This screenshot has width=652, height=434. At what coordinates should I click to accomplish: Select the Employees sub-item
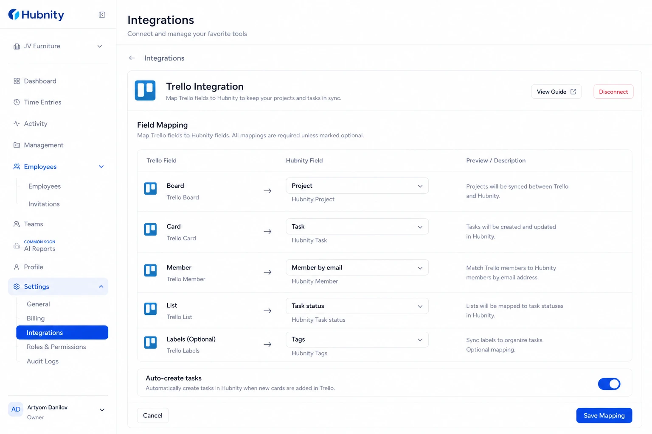click(45, 186)
